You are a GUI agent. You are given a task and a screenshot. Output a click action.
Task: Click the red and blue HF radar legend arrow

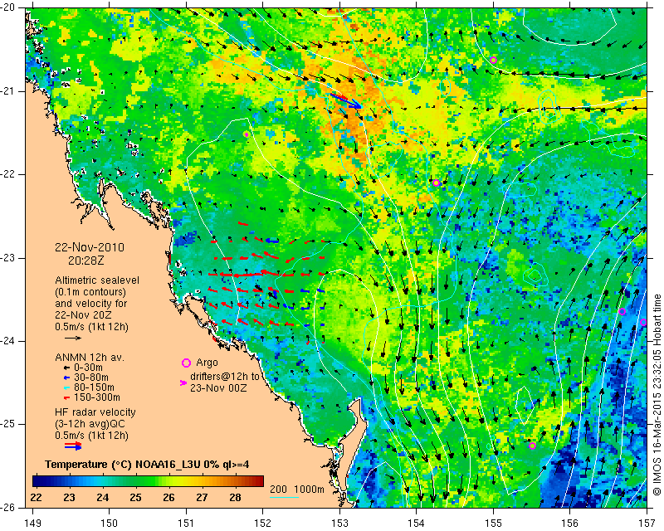click(x=73, y=446)
